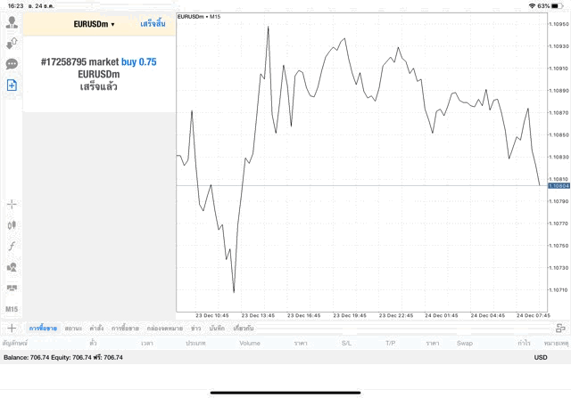
Task: Open indicators via the f icon
Action: (12, 246)
